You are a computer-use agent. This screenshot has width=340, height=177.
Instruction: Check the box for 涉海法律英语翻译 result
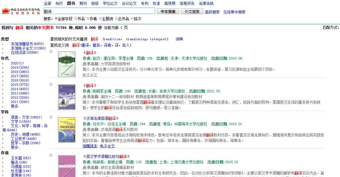pyautogui.click(x=51, y=117)
